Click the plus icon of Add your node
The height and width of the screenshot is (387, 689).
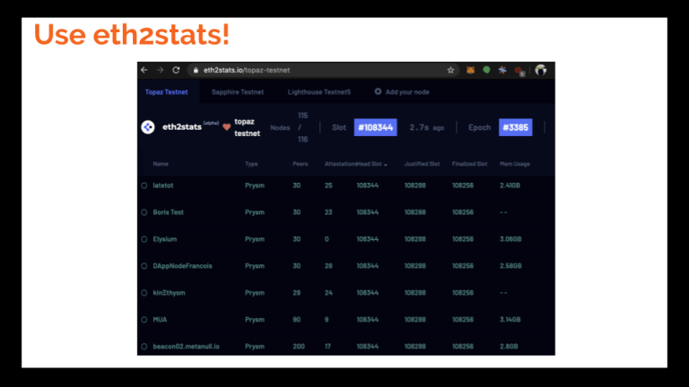[378, 91]
